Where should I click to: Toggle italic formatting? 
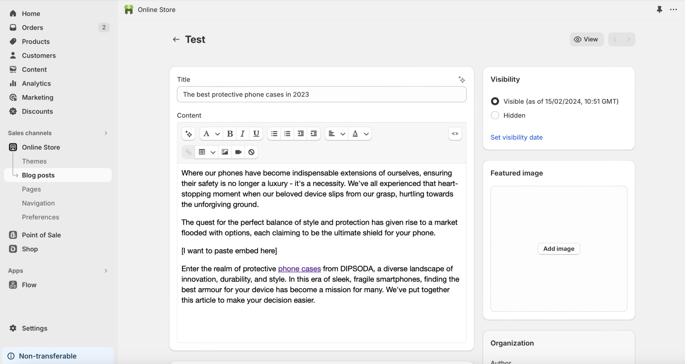[242, 134]
